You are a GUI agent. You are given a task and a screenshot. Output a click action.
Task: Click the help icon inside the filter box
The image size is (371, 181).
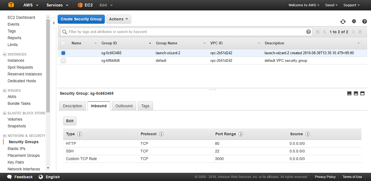[308, 32]
